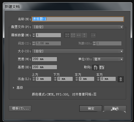Image resolution: width=134 pixels, height=122 pixels.
Task: Decrease 上方 top bleed with down stepper
Action: point(34,80)
